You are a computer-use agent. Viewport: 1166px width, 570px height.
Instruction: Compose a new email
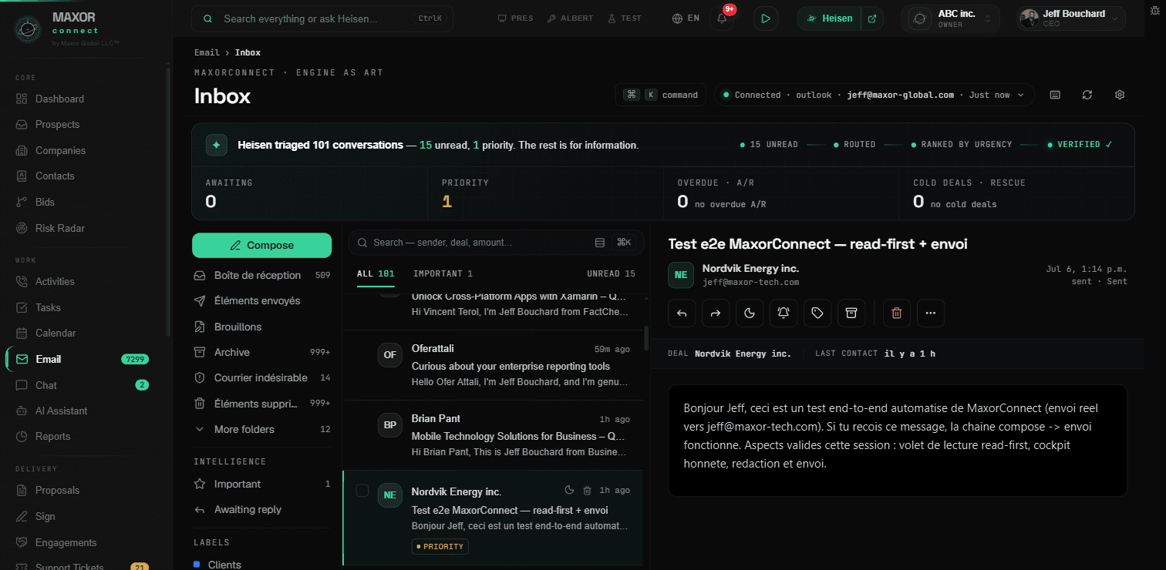tap(262, 245)
